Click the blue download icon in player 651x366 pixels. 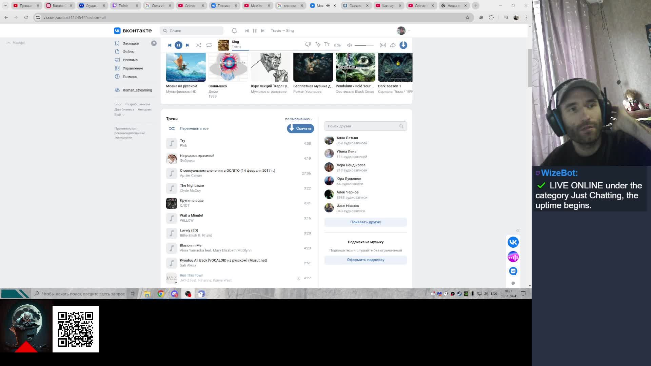(403, 45)
